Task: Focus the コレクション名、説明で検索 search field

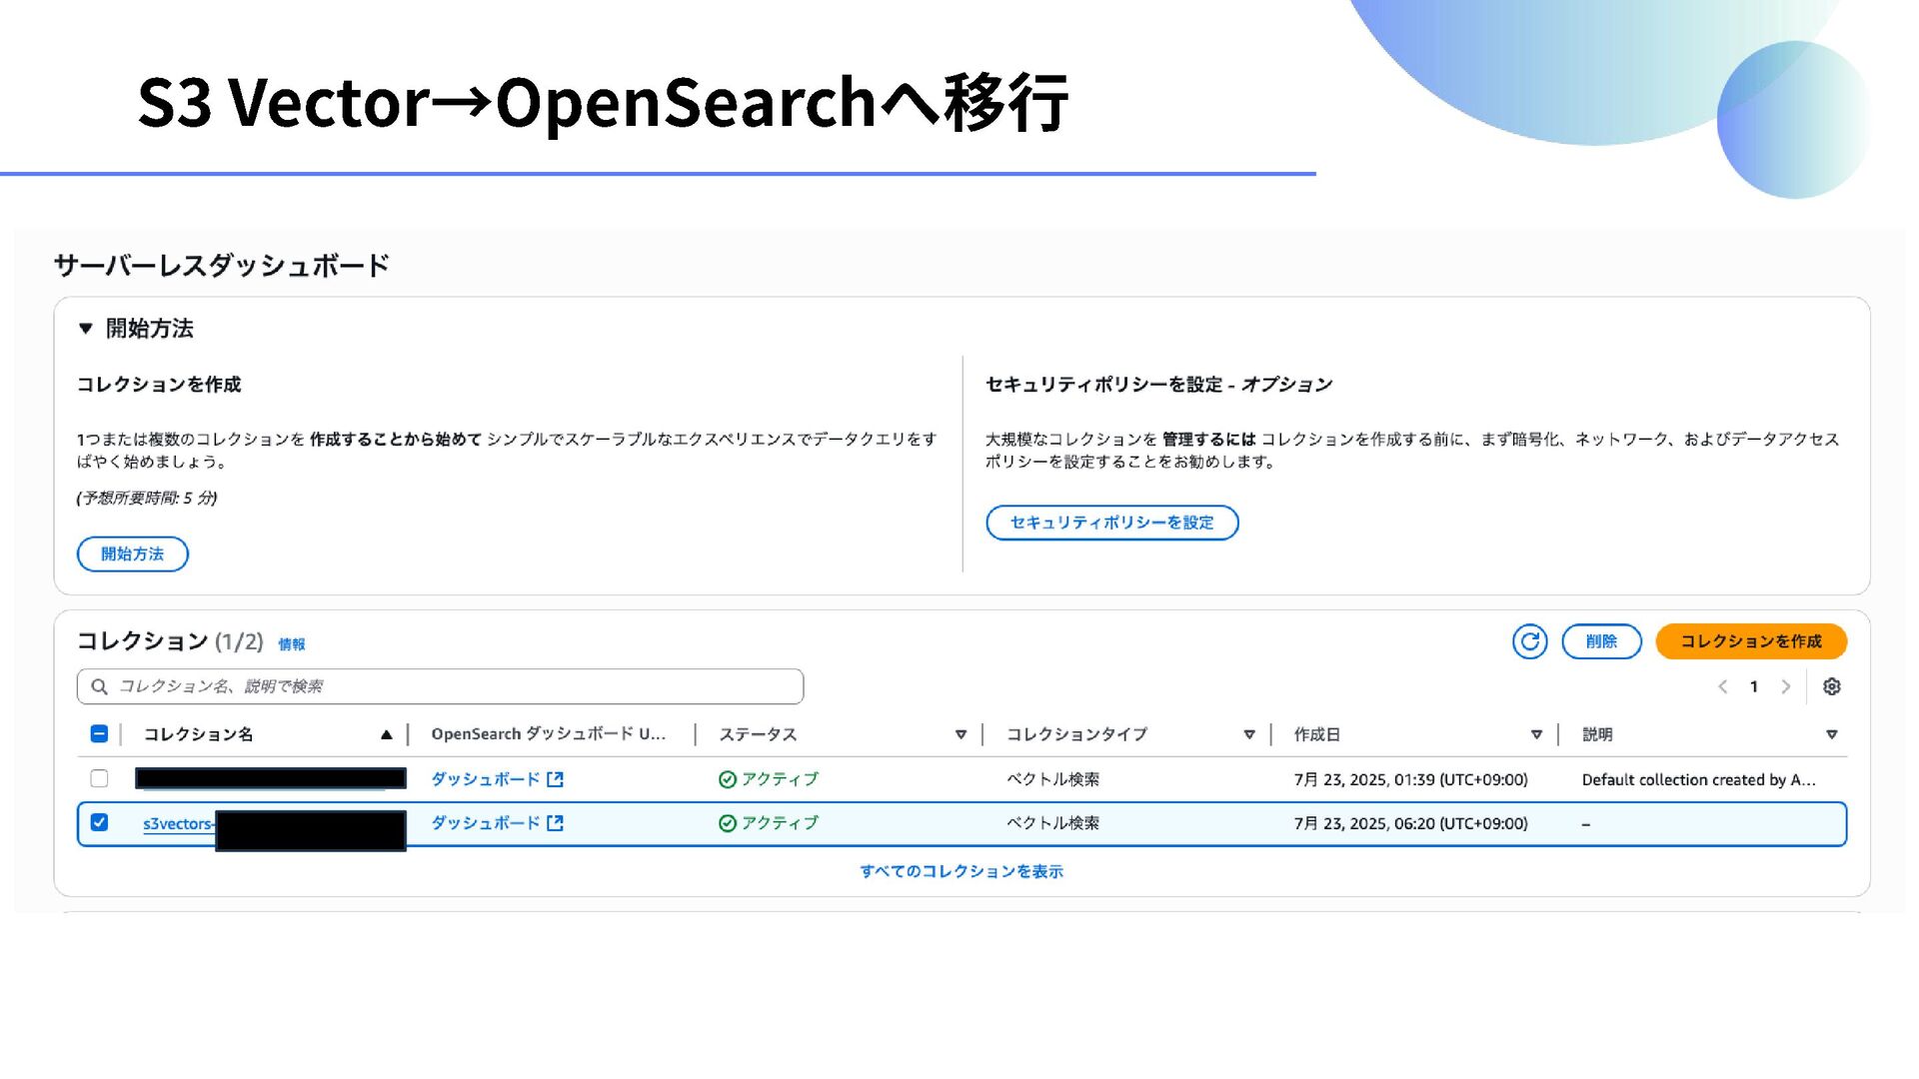Action: click(440, 686)
